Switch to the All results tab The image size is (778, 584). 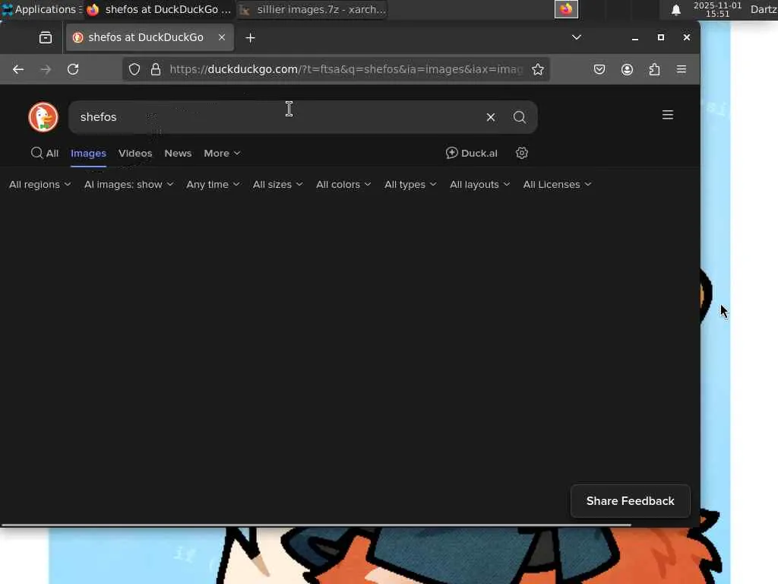point(45,153)
